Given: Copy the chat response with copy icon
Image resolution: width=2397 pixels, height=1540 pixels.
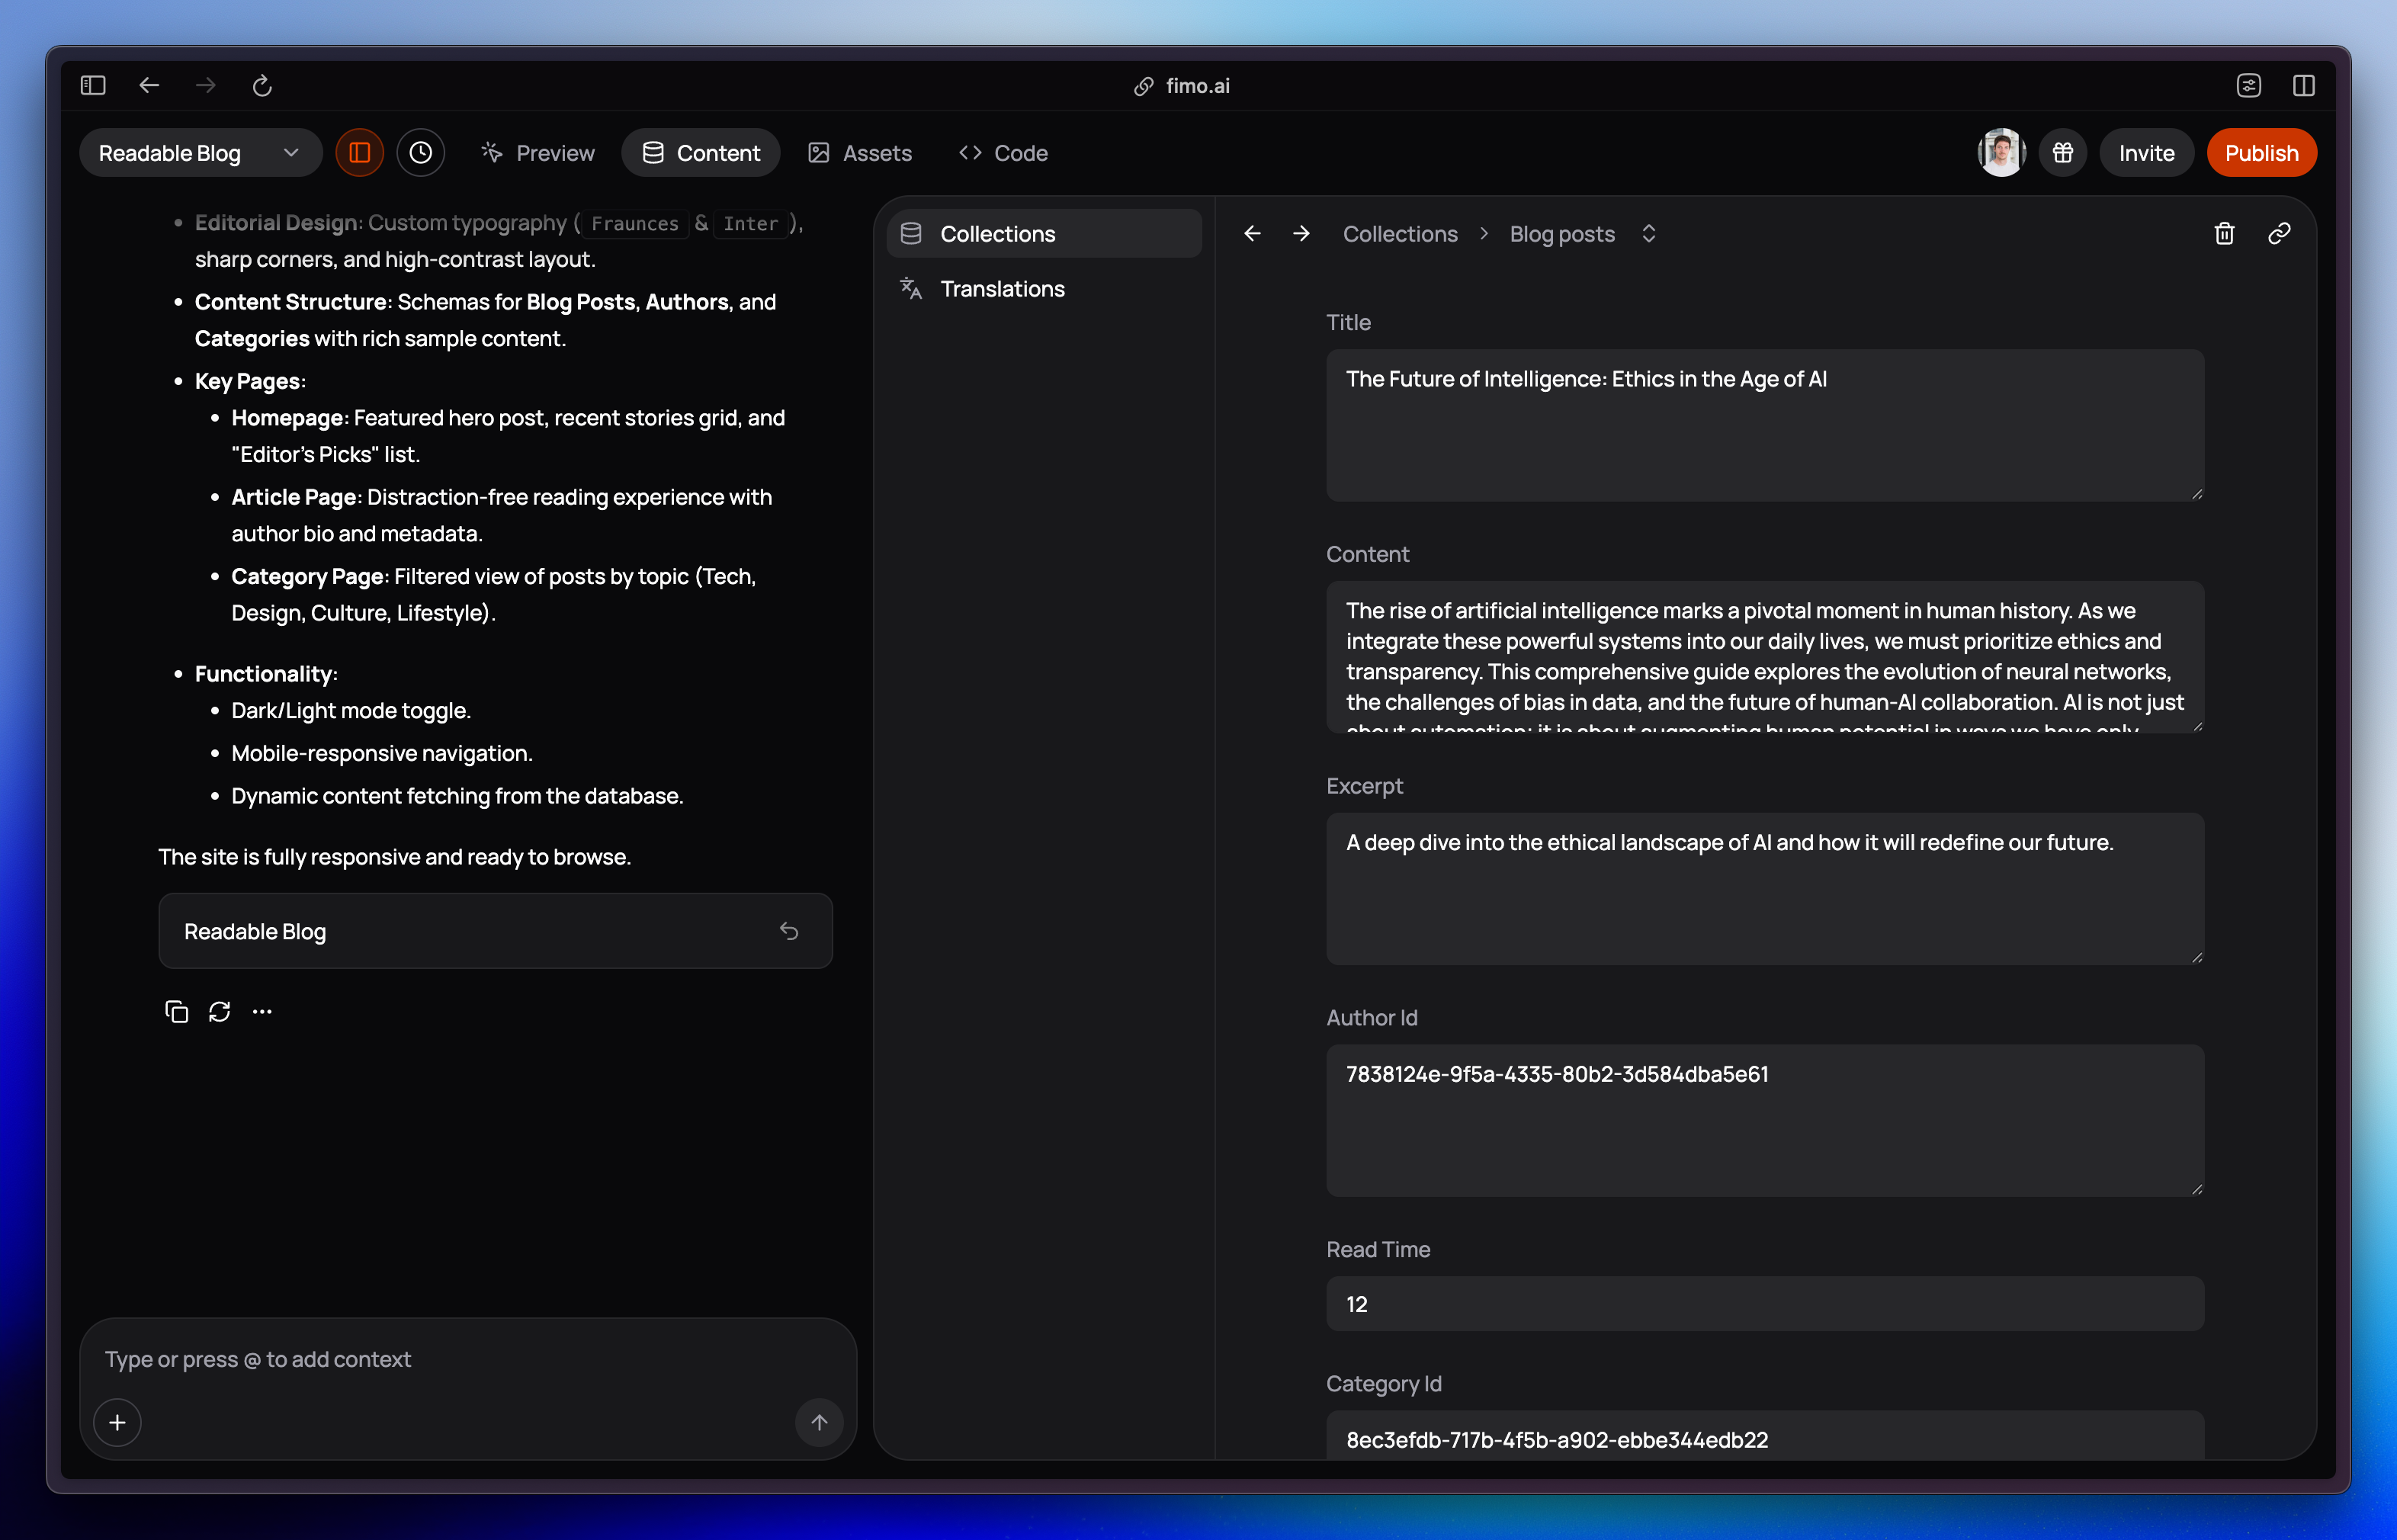Looking at the screenshot, I should coord(176,1012).
